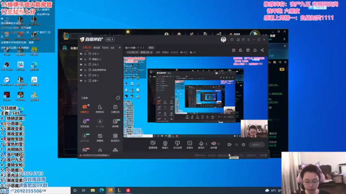
Task: Toggle lock on 文本 2 layer
Action: (85, 64)
